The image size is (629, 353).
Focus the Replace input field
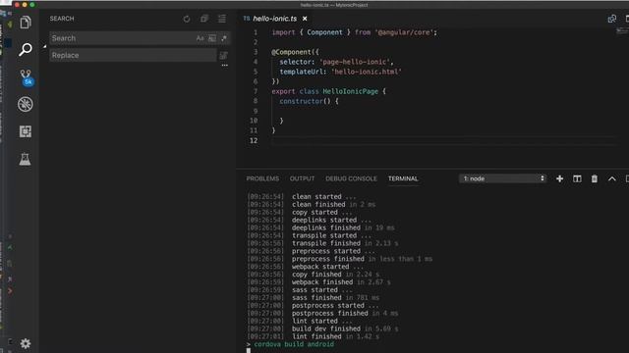133,55
